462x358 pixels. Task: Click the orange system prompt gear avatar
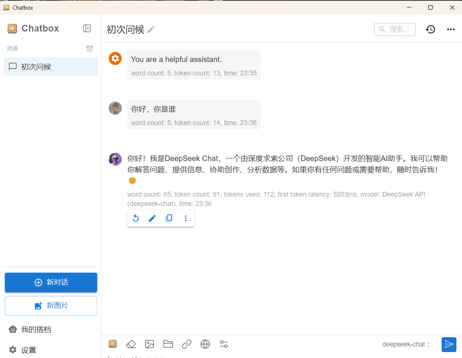[115, 58]
